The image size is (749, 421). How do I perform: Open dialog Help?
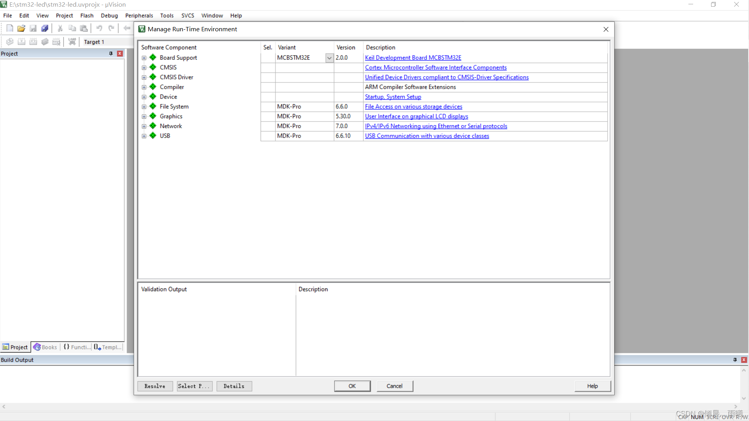tap(592, 386)
